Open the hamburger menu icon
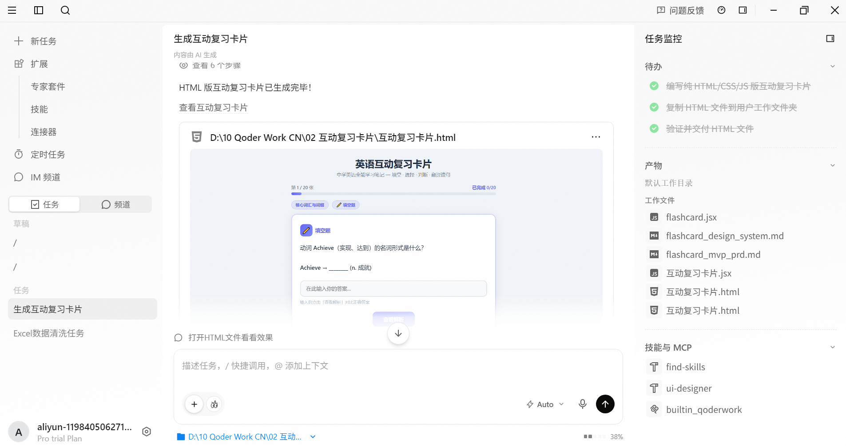The width and height of the screenshot is (846, 448). 12,10
